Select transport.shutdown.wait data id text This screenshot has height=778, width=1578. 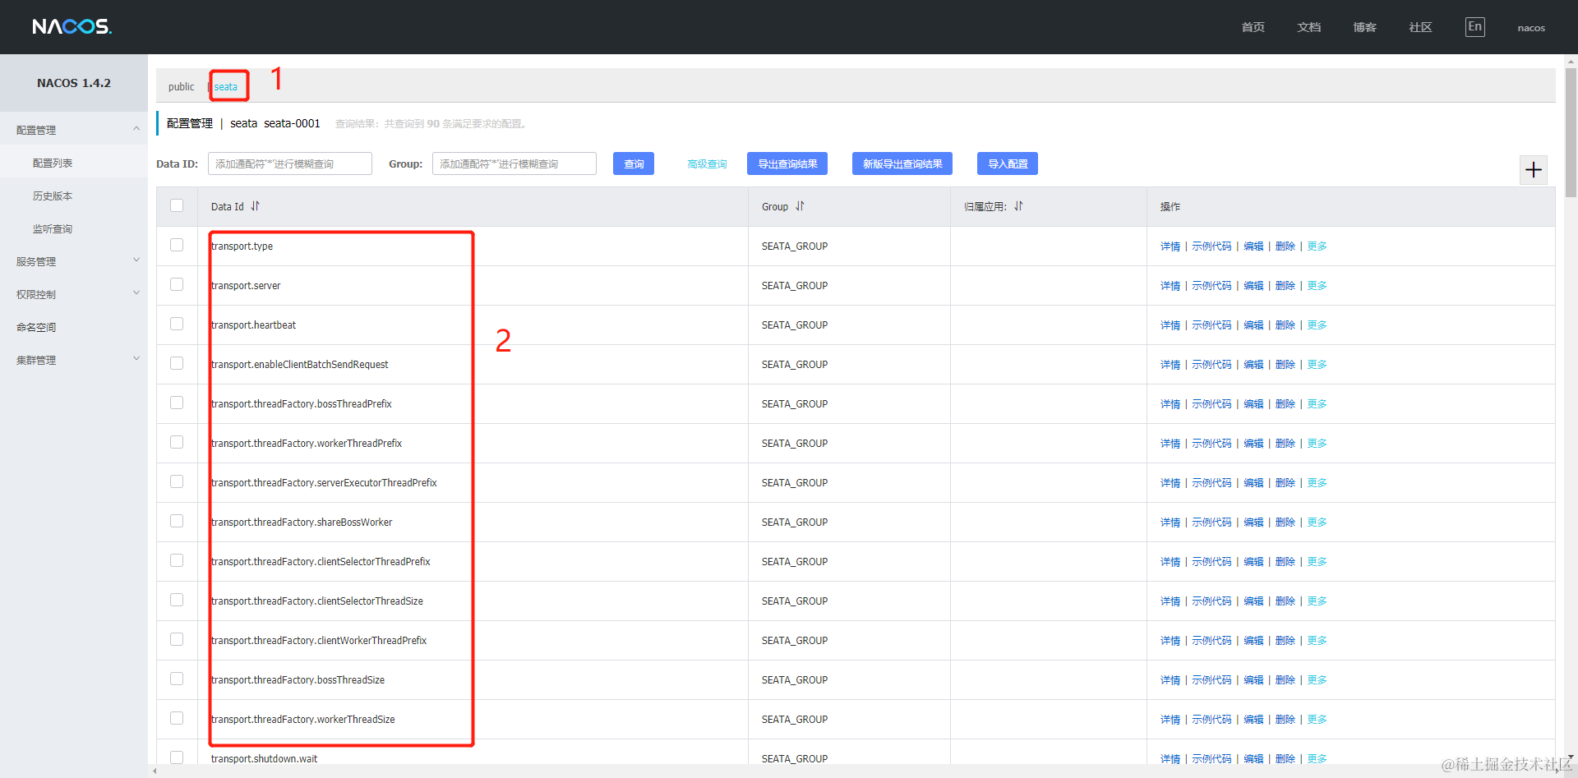tap(264, 759)
